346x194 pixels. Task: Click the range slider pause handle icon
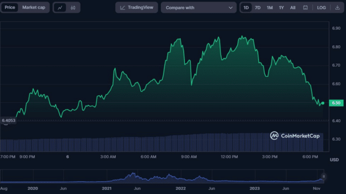coord(324,176)
